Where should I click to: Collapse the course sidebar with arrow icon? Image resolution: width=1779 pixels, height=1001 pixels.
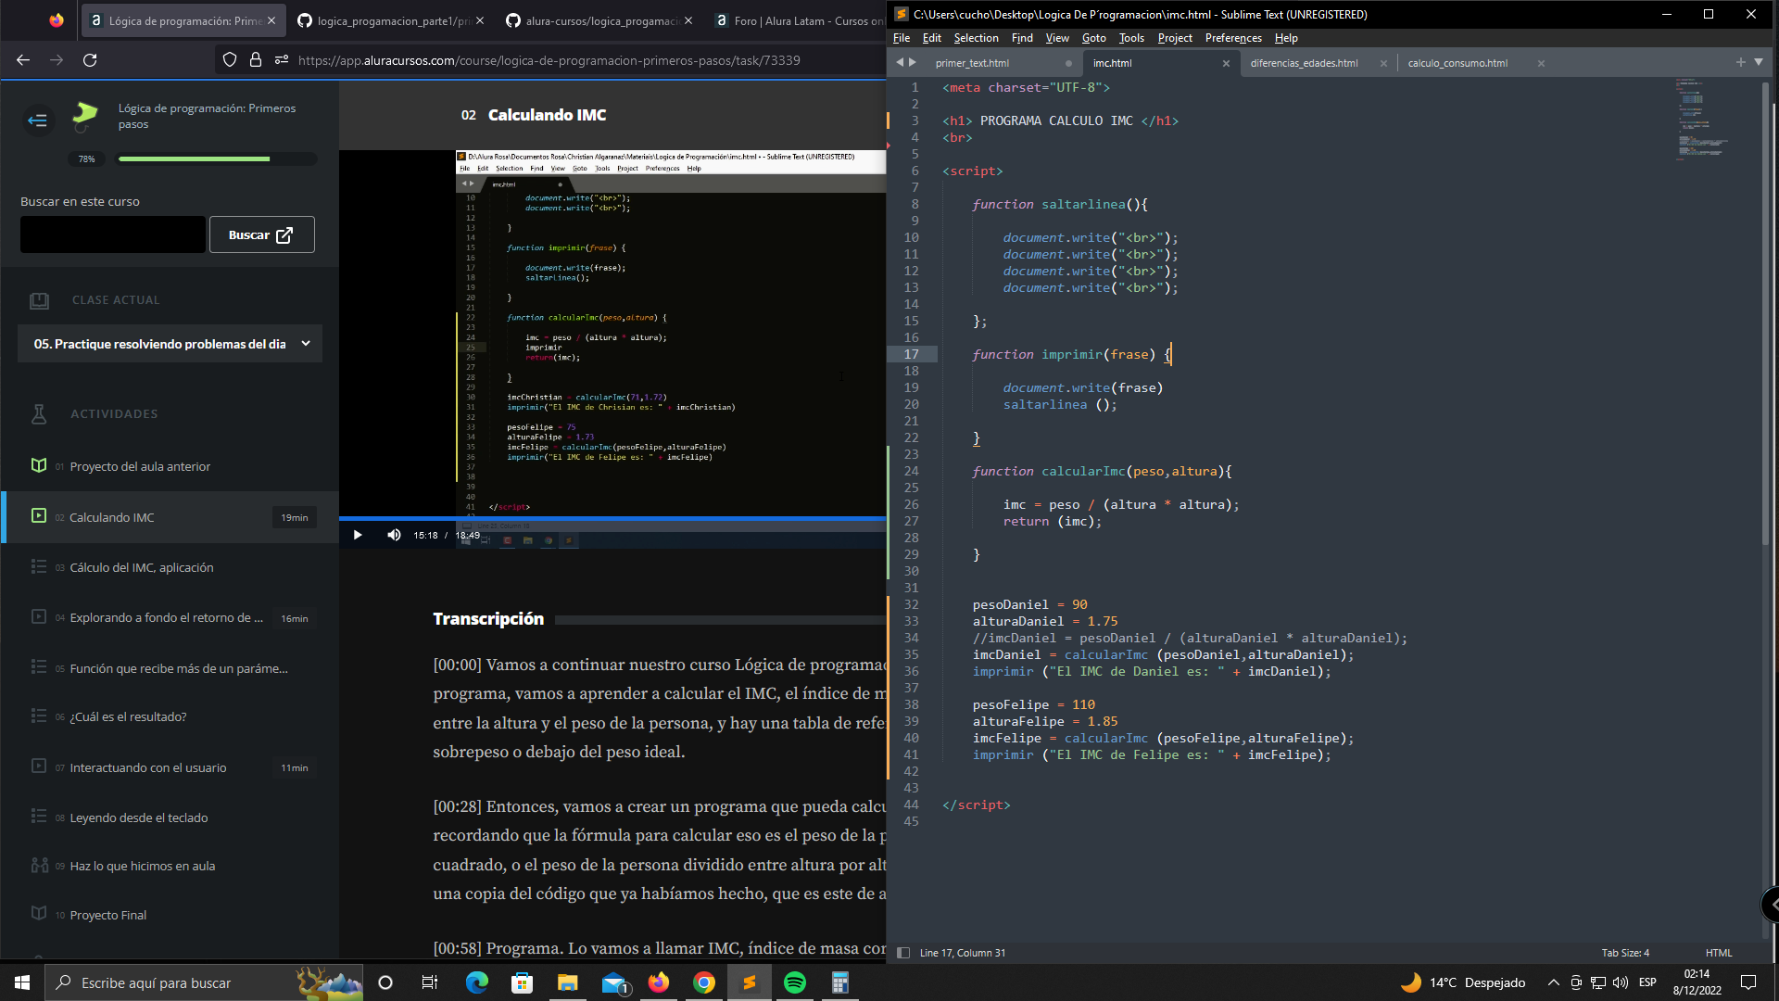click(x=38, y=120)
